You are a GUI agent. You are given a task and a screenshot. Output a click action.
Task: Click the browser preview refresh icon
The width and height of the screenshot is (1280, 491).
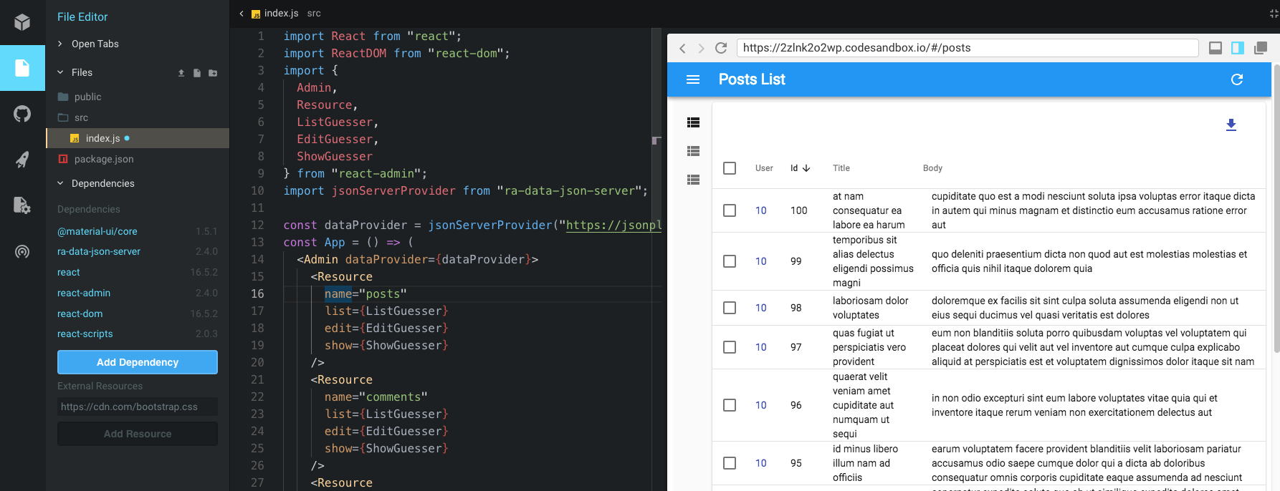[721, 48]
